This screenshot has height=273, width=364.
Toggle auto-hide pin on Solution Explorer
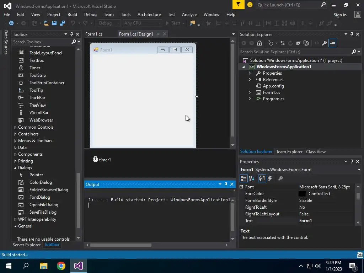click(x=352, y=34)
